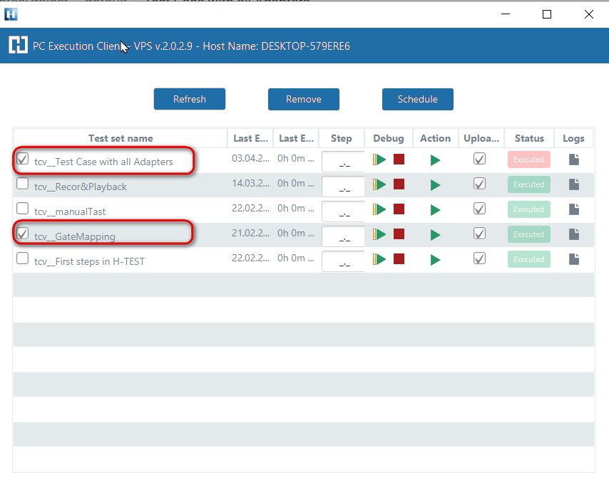
Task: Toggle upload checkbox for tcv__manualTast
Action: 480,209
